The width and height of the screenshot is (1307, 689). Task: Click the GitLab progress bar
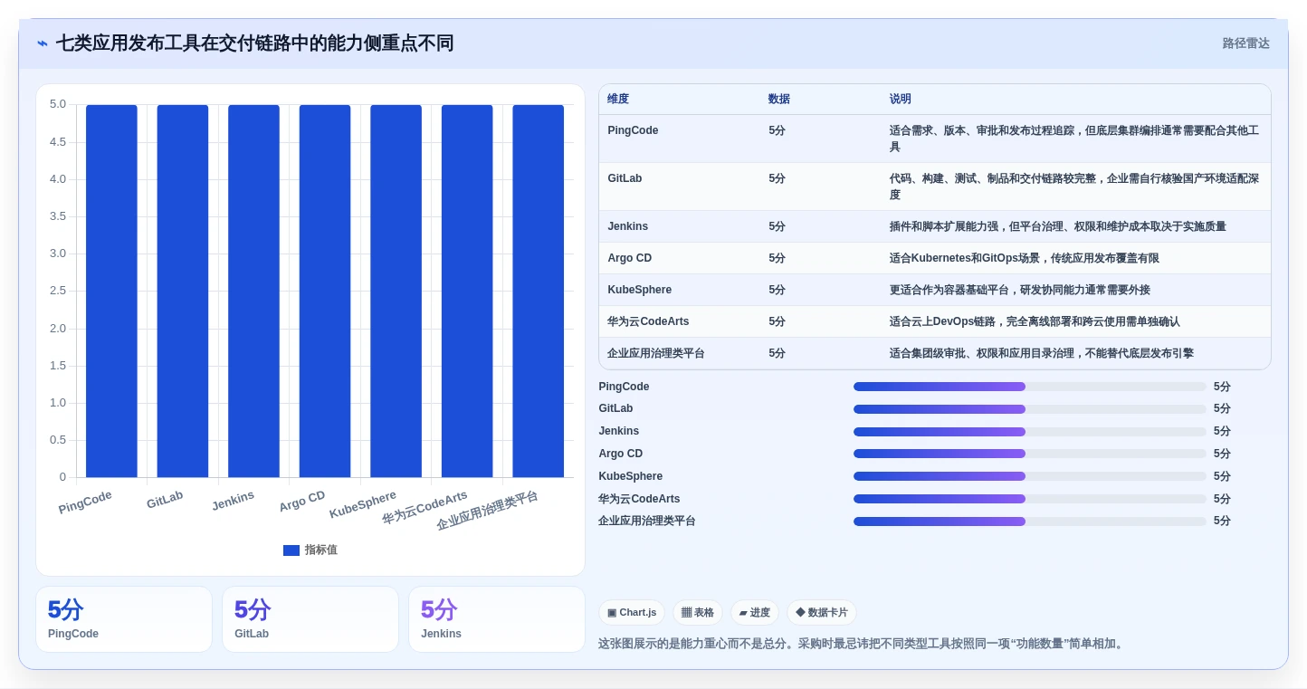click(1029, 409)
